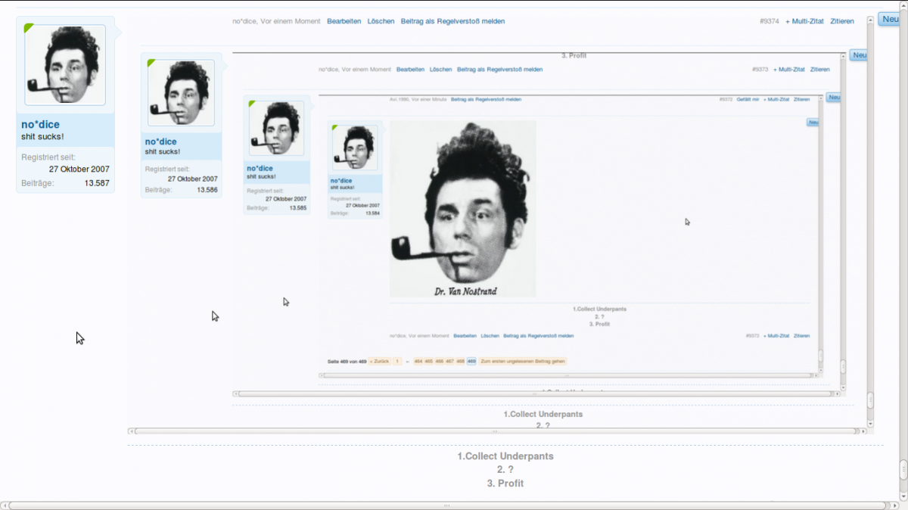This screenshot has width=908, height=510.
Task: Click Gefällt mir on post #9372
Action: (748, 99)
